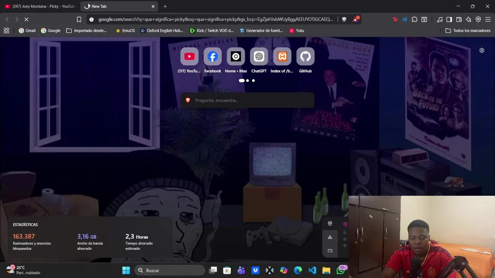Expand Todos los marcadores folder
The width and height of the screenshot is (495, 278).
point(468,31)
